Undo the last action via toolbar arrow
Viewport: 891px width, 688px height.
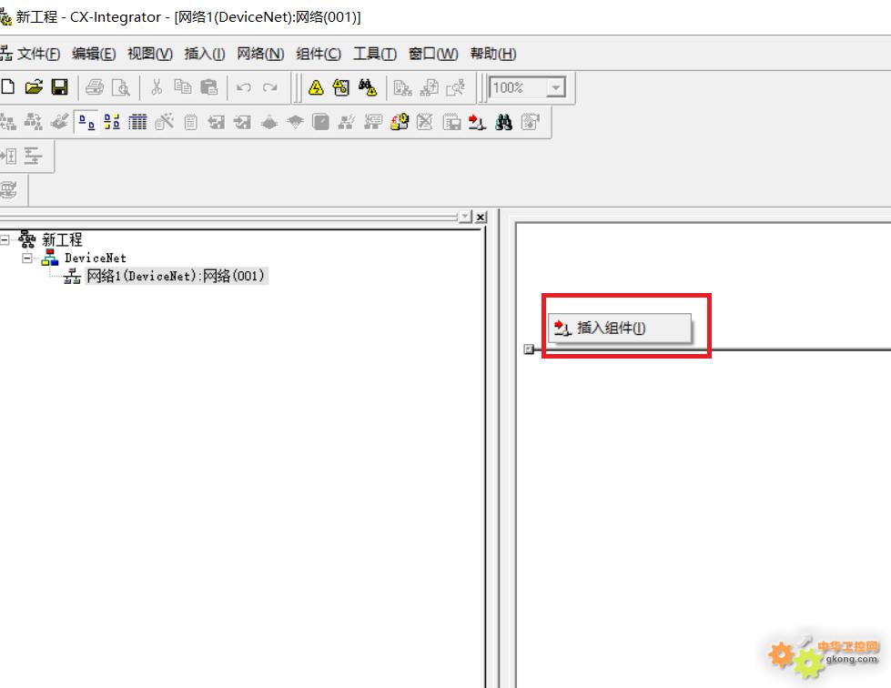point(244,87)
